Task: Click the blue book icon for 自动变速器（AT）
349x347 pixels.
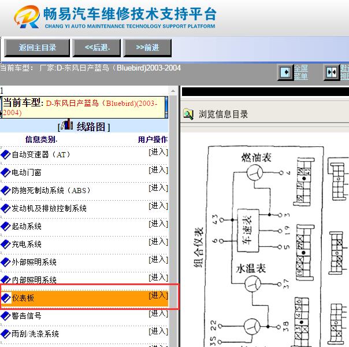Action: click(x=5, y=154)
